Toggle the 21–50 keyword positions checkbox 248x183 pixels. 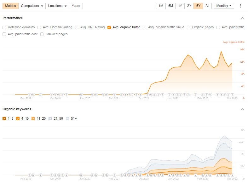[x=50, y=118]
